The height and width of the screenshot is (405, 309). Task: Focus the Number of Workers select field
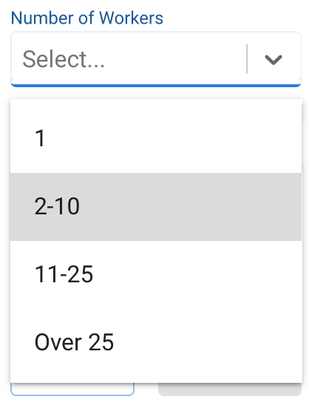pyautogui.click(x=156, y=59)
